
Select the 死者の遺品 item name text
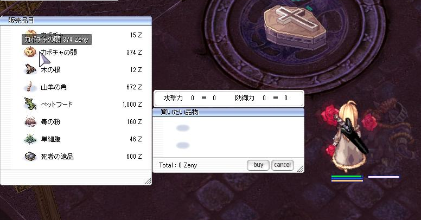57,157
